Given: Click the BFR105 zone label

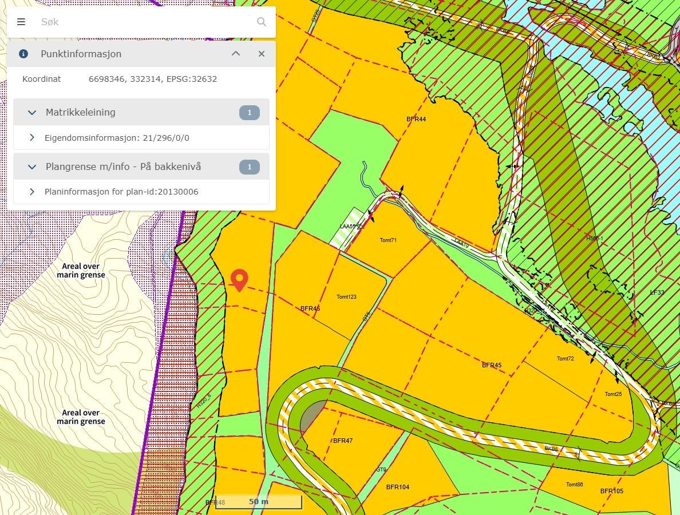Looking at the screenshot, I should point(612,491).
